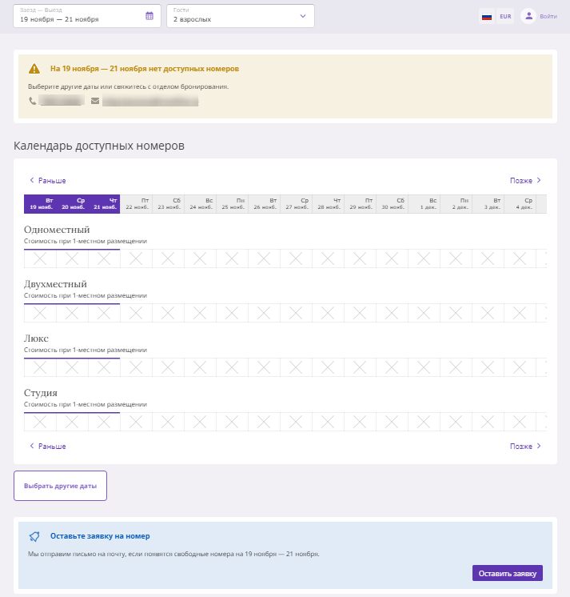Screen dimensions: 570x597
Task: Show later dates via bottom Позже link
Action: 525,447
